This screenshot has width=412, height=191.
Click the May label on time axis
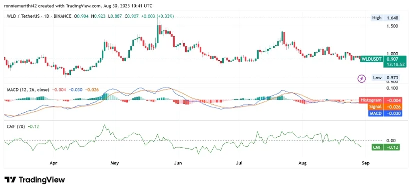[x=115, y=163]
